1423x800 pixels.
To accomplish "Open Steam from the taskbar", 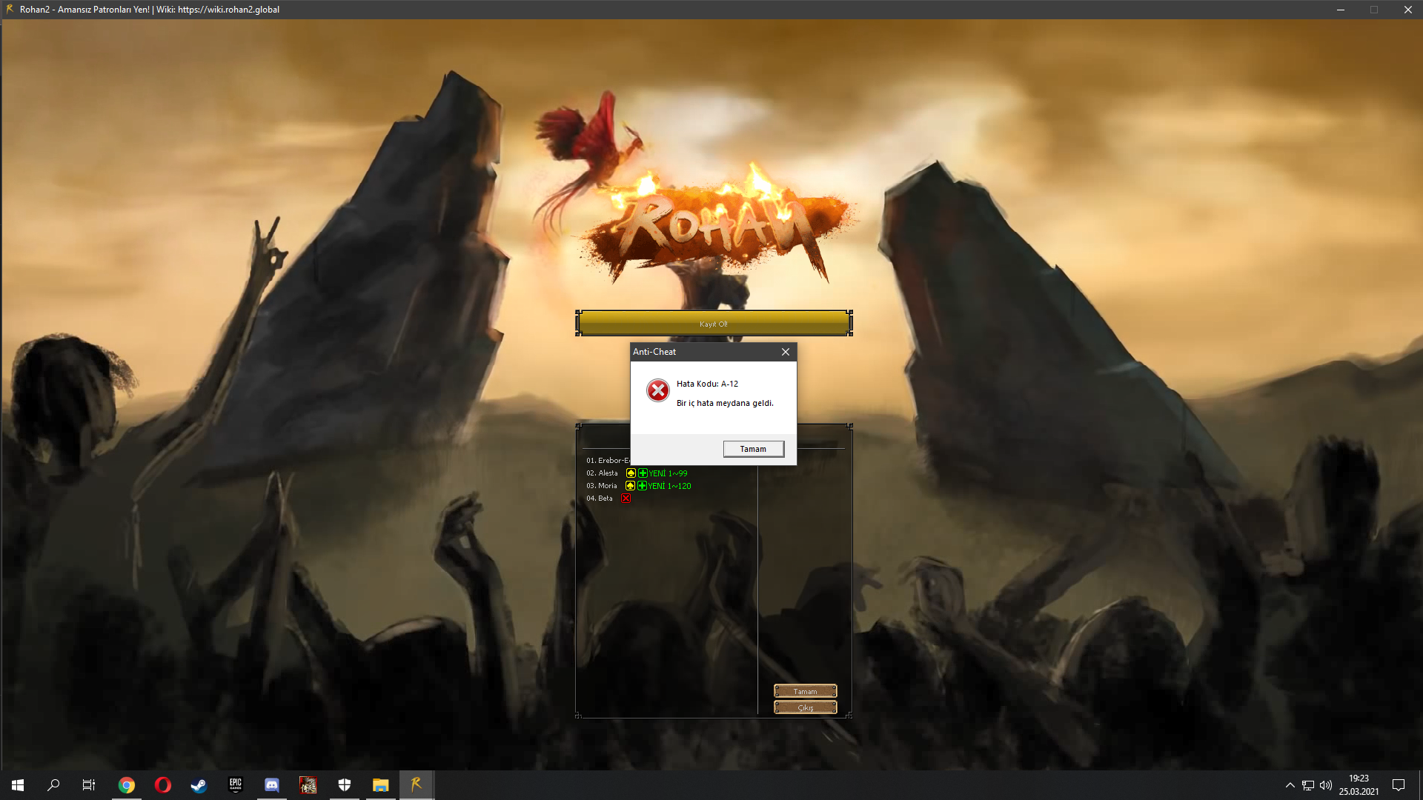I will pyautogui.click(x=199, y=785).
